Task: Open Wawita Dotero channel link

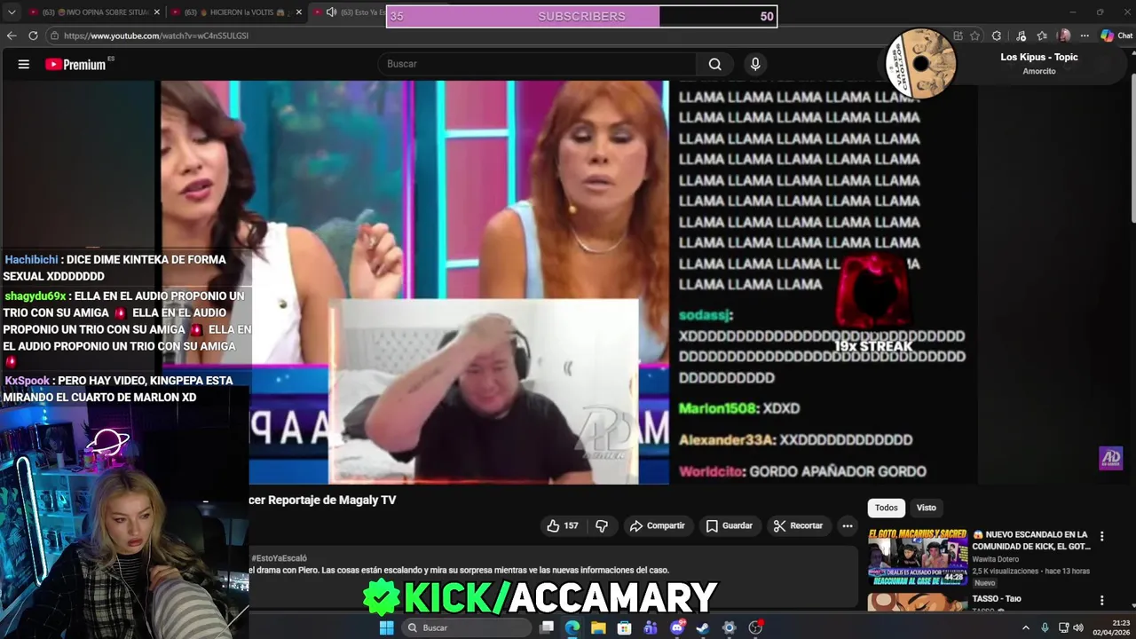Action: coord(996,559)
